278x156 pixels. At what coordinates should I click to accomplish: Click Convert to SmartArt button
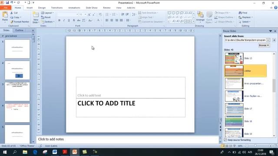point(151,22)
